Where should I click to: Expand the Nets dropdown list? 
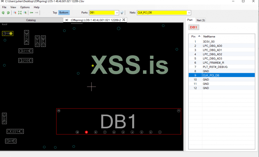(189, 13)
